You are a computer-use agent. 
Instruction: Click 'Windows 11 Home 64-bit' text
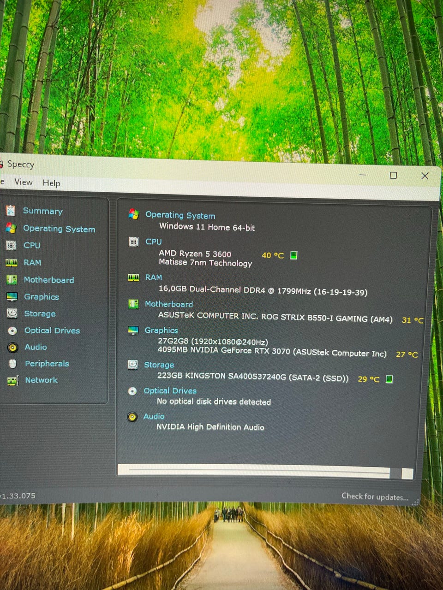207,227
